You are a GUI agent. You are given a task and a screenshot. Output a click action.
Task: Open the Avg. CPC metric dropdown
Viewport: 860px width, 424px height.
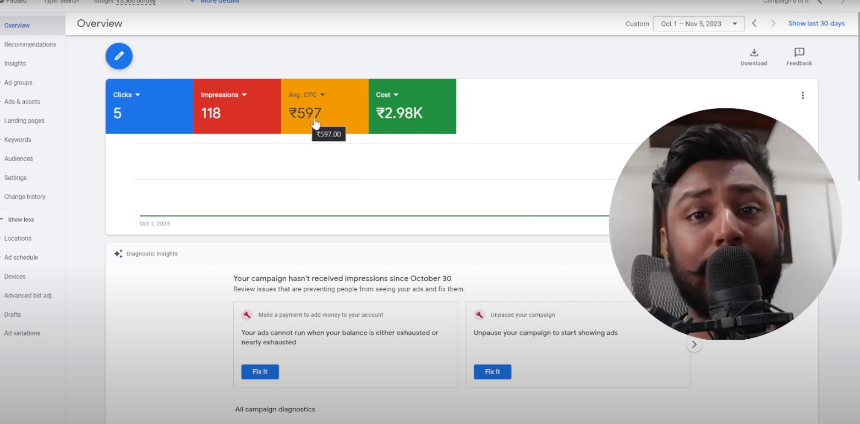click(x=306, y=95)
